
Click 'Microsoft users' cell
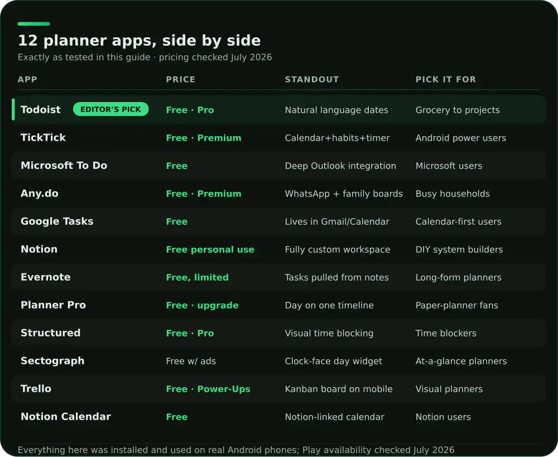tap(449, 166)
